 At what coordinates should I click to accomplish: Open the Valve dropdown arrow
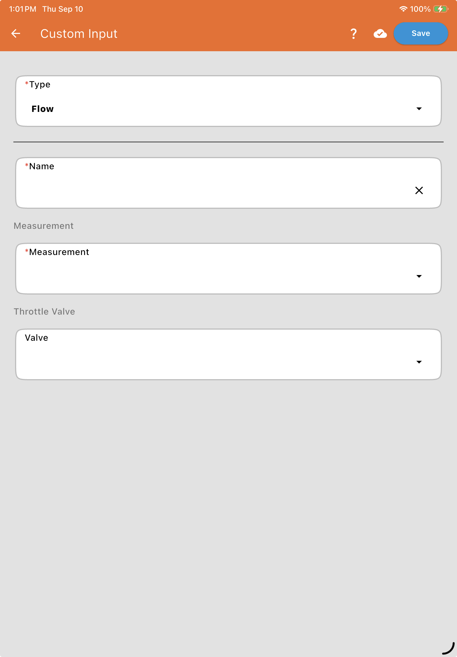point(419,362)
